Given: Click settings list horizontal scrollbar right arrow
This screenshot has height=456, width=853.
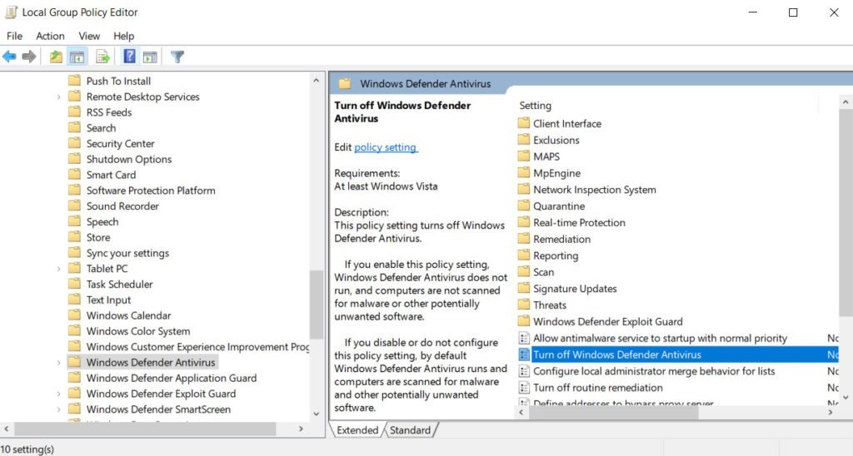Looking at the screenshot, I should [831, 413].
